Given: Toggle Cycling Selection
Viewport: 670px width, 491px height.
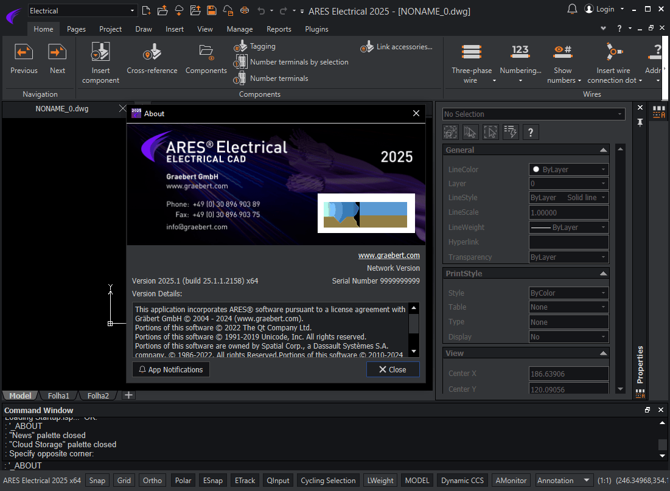Looking at the screenshot, I should pos(328,480).
